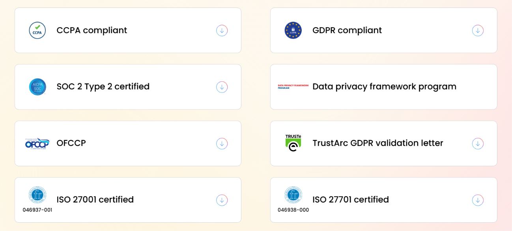
Task: Click the Data Privacy Framework Program logo
Action: coord(293,86)
